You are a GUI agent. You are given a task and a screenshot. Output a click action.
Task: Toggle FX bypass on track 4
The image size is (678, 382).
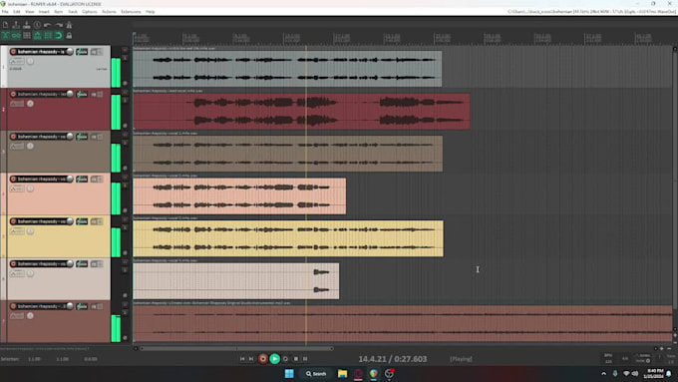click(x=100, y=180)
